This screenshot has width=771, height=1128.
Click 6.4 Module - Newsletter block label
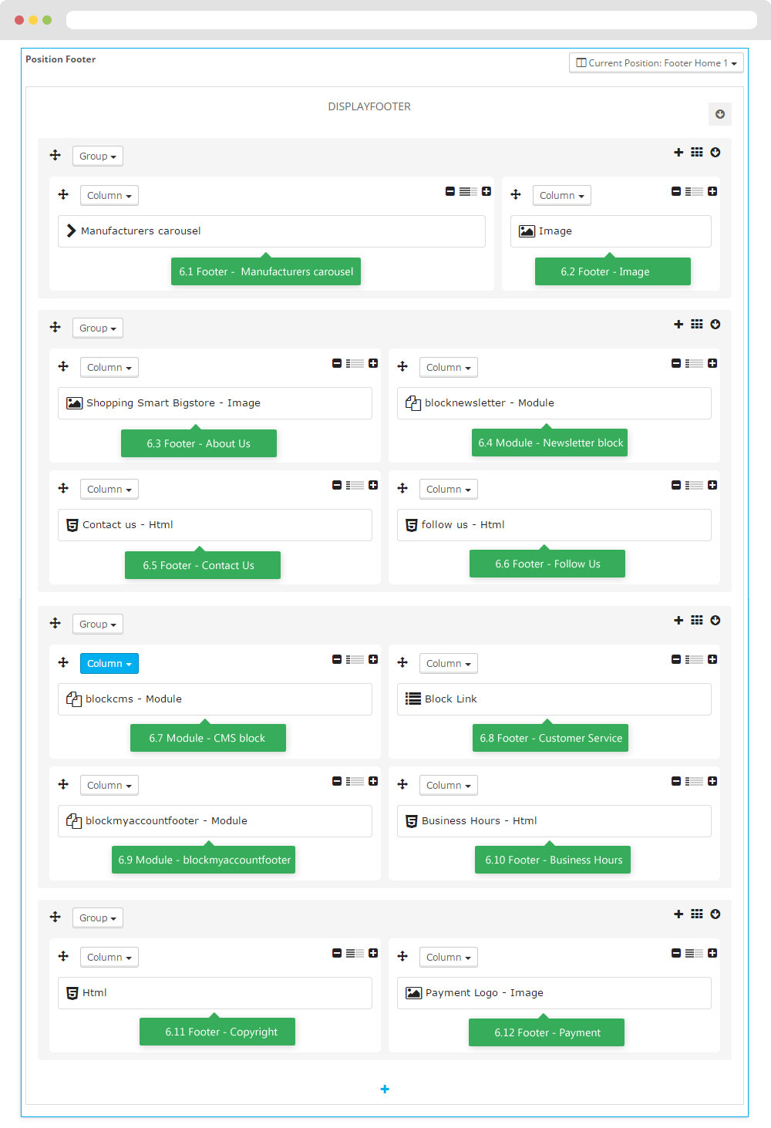coord(550,443)
